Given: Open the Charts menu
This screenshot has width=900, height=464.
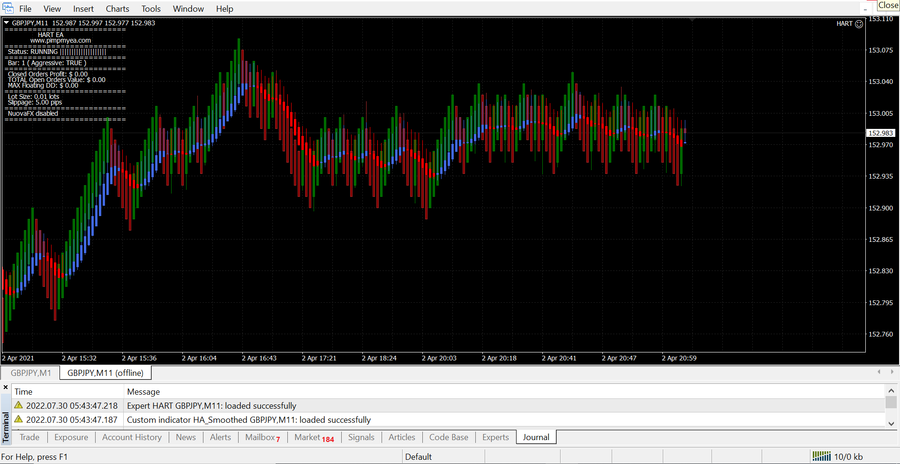Looking at the screenshot, I should (117, 9).
